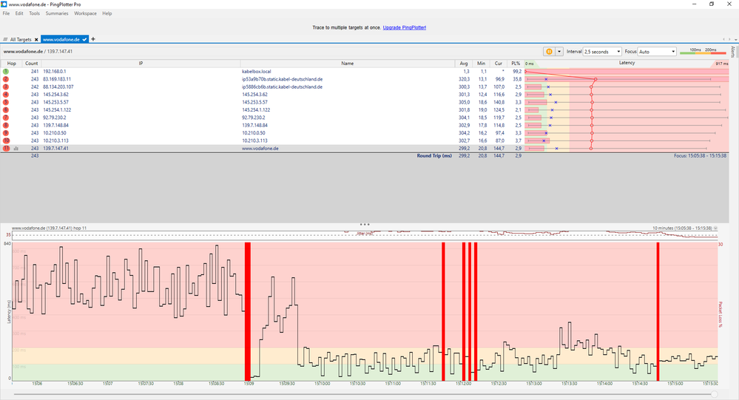Select name ip53a9b70b.static.kabel-deutschland.de
The image size is (739, 400).
click(x=283, y=79)
